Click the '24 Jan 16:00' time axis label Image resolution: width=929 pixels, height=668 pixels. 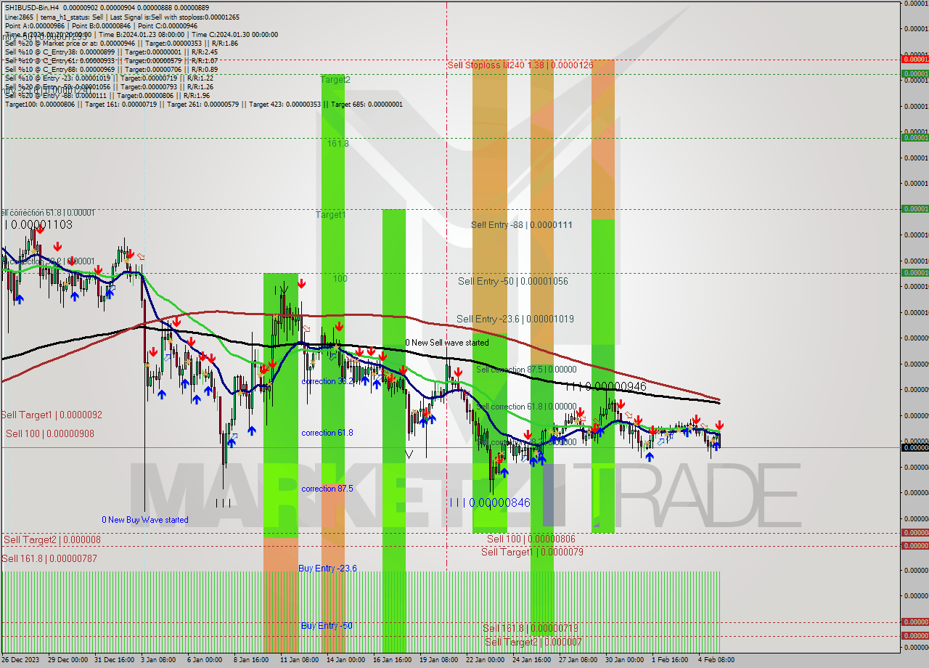[x=531, y=660]
